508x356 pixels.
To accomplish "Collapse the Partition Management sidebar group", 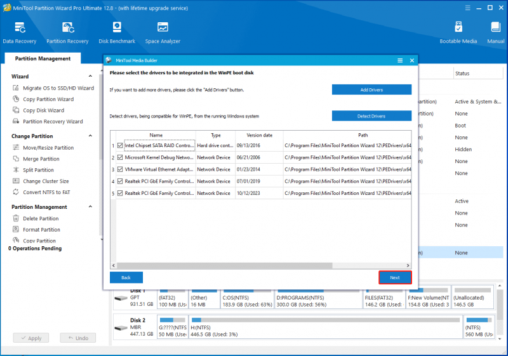I will 90,206.
